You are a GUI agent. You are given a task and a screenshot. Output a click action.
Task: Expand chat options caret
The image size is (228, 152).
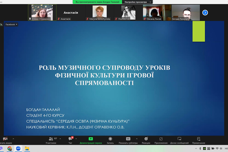coord(76,139)
